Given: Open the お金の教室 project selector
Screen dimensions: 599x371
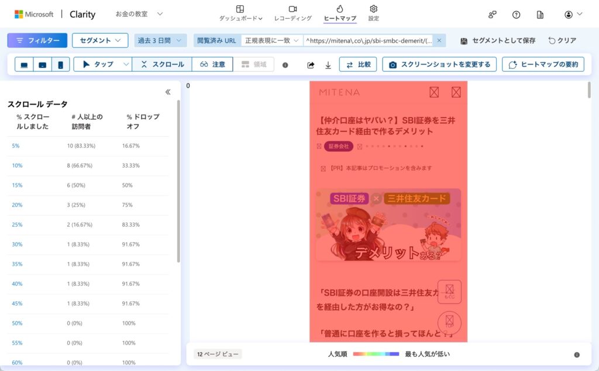Looking at the screenshot, I should [x=139, y=14].
